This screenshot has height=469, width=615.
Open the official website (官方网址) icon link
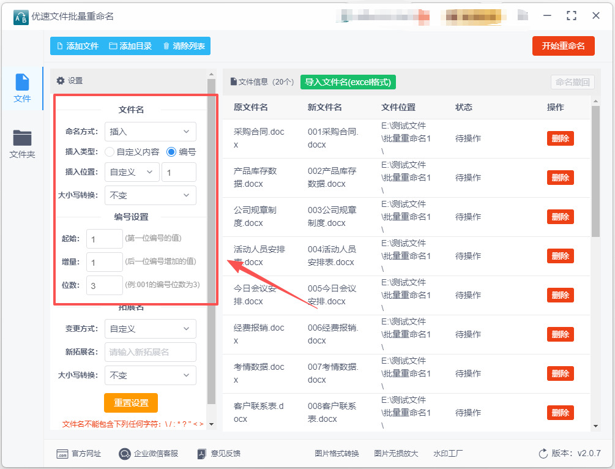(62, 454)
